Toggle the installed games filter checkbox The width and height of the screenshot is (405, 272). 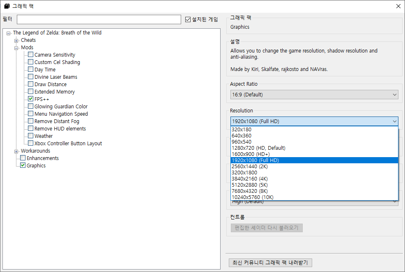tap(188, 19)
